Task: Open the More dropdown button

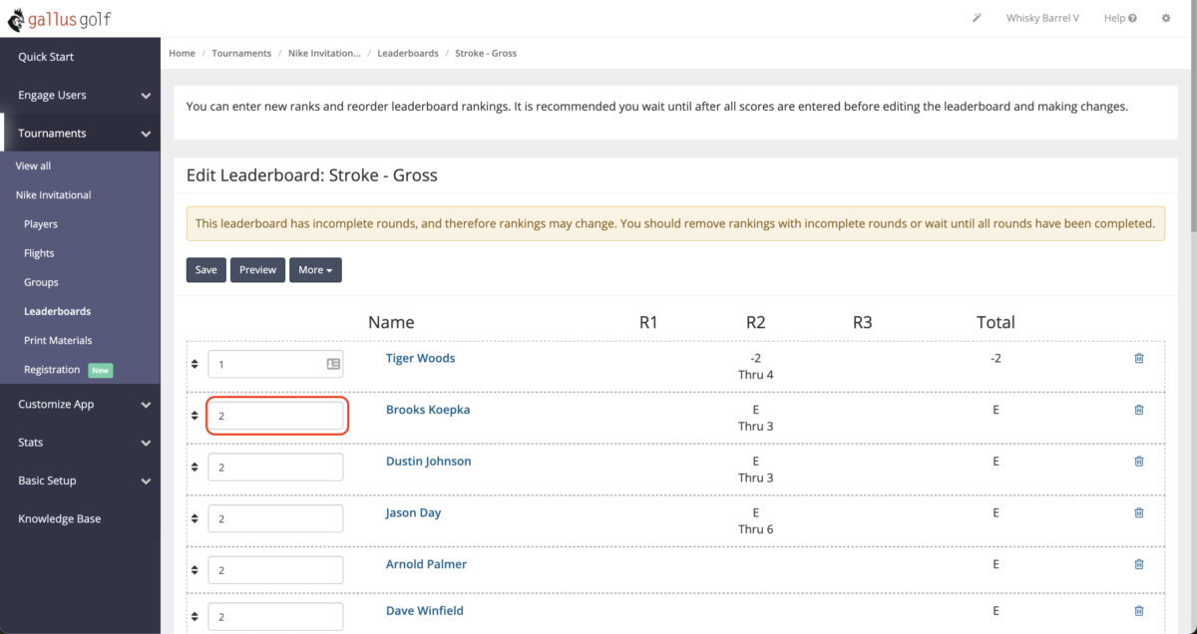Action: tap(315, 269)
